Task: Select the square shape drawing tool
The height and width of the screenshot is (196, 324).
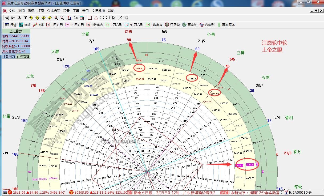Action: coord(90,18)
